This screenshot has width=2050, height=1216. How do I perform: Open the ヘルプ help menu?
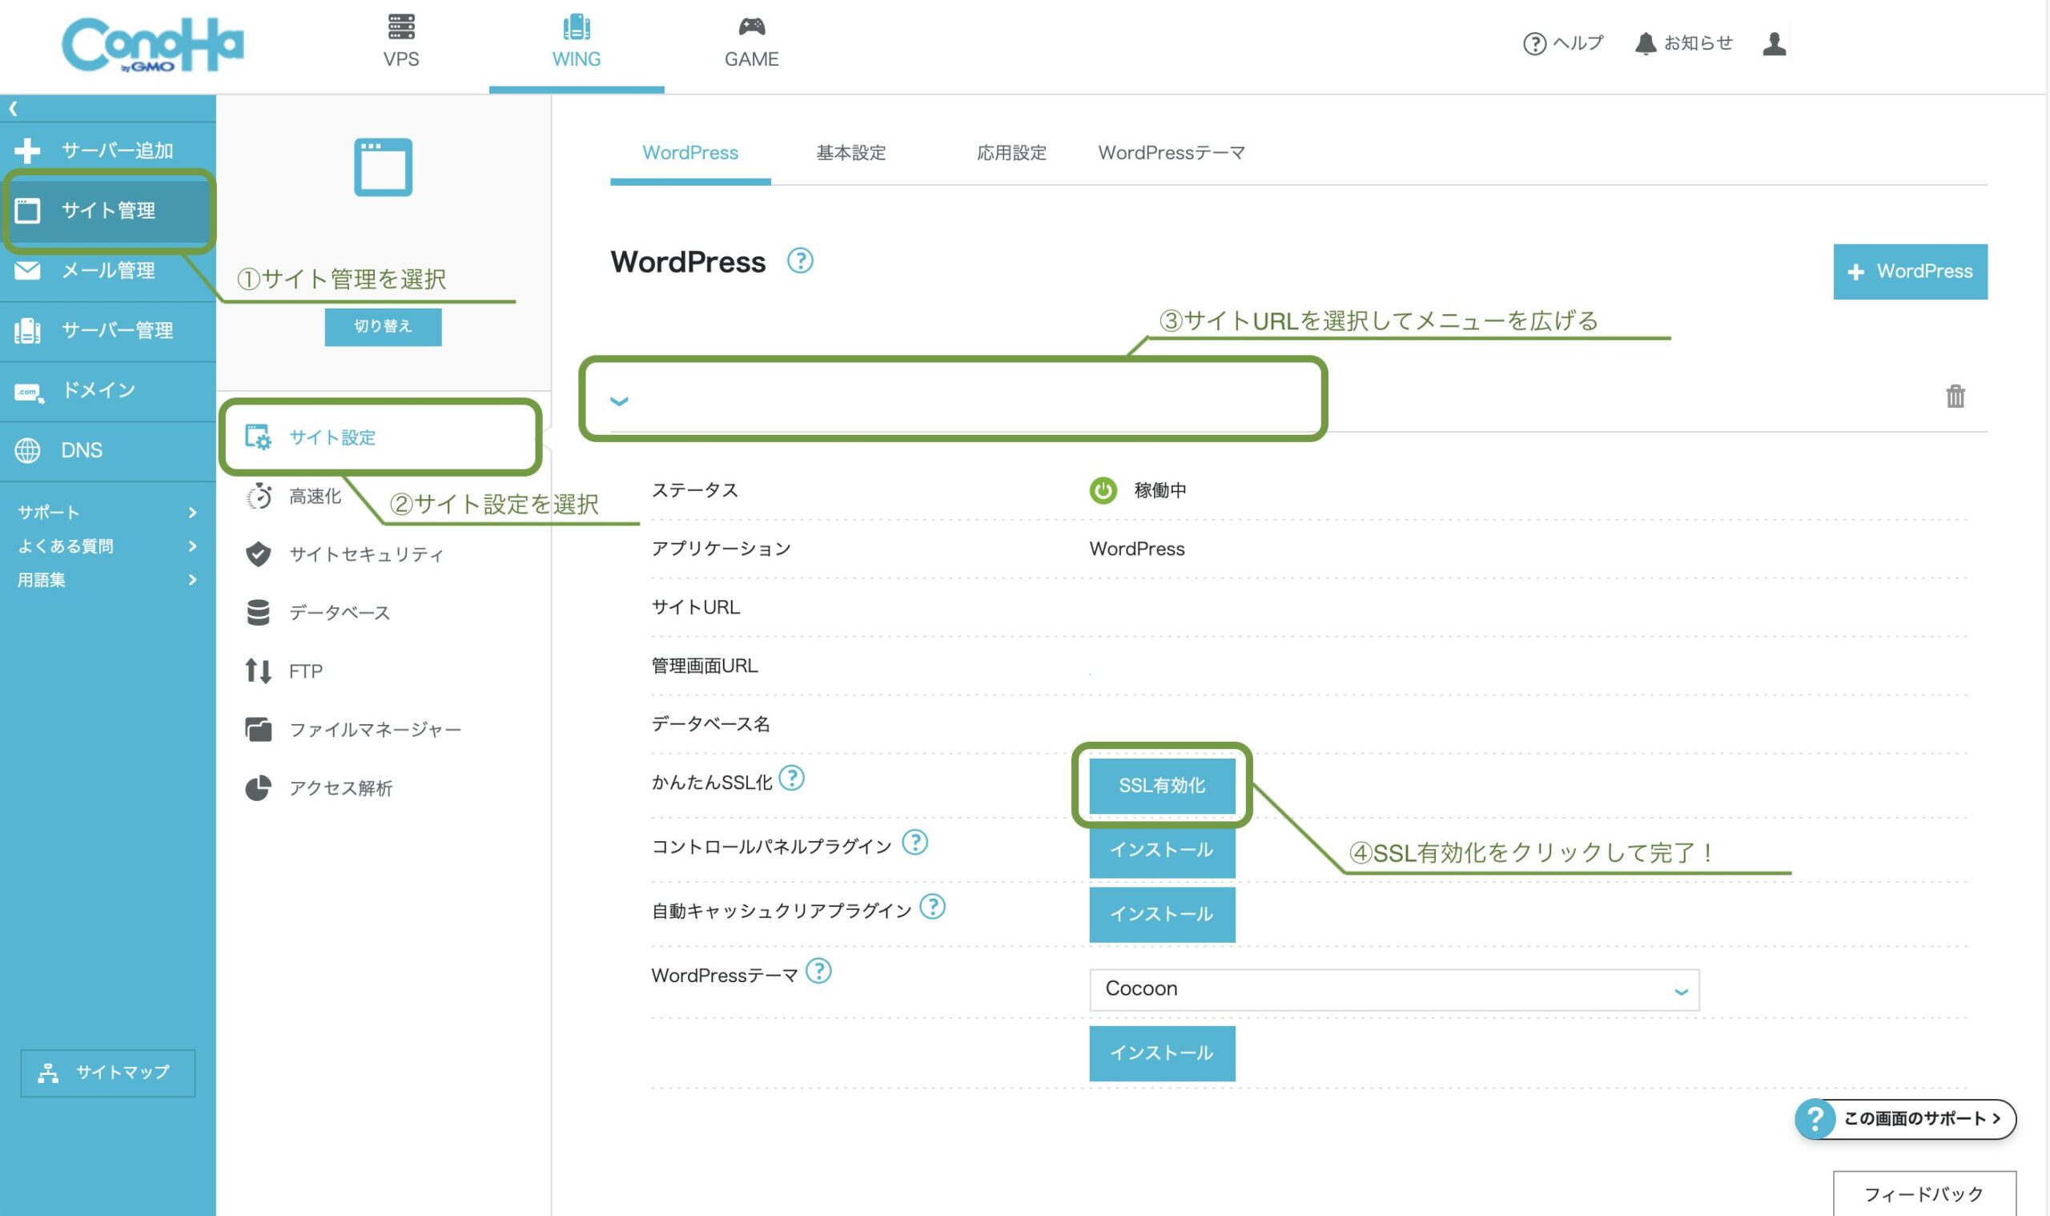click(x=1562, y=42)
